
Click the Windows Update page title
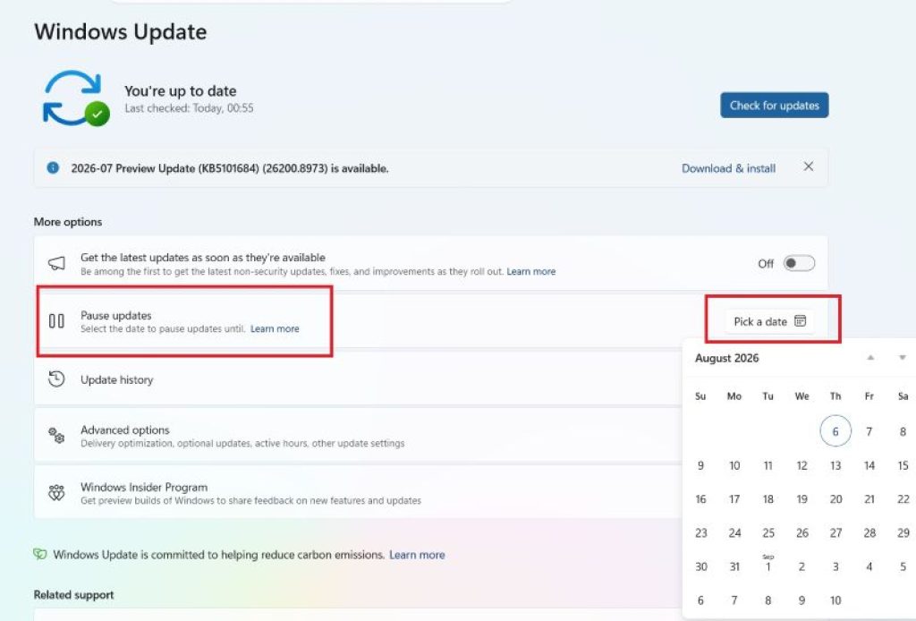point(121,31)
